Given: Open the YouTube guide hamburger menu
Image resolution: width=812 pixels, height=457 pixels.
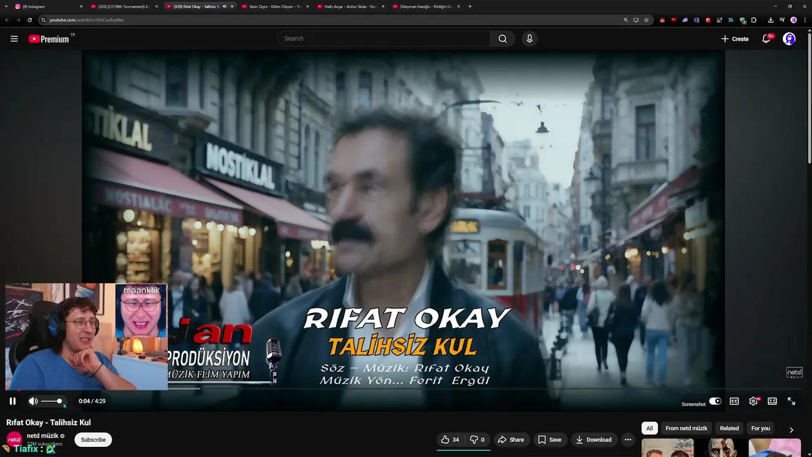Looking at the screenshot, I should click(14, 39).
